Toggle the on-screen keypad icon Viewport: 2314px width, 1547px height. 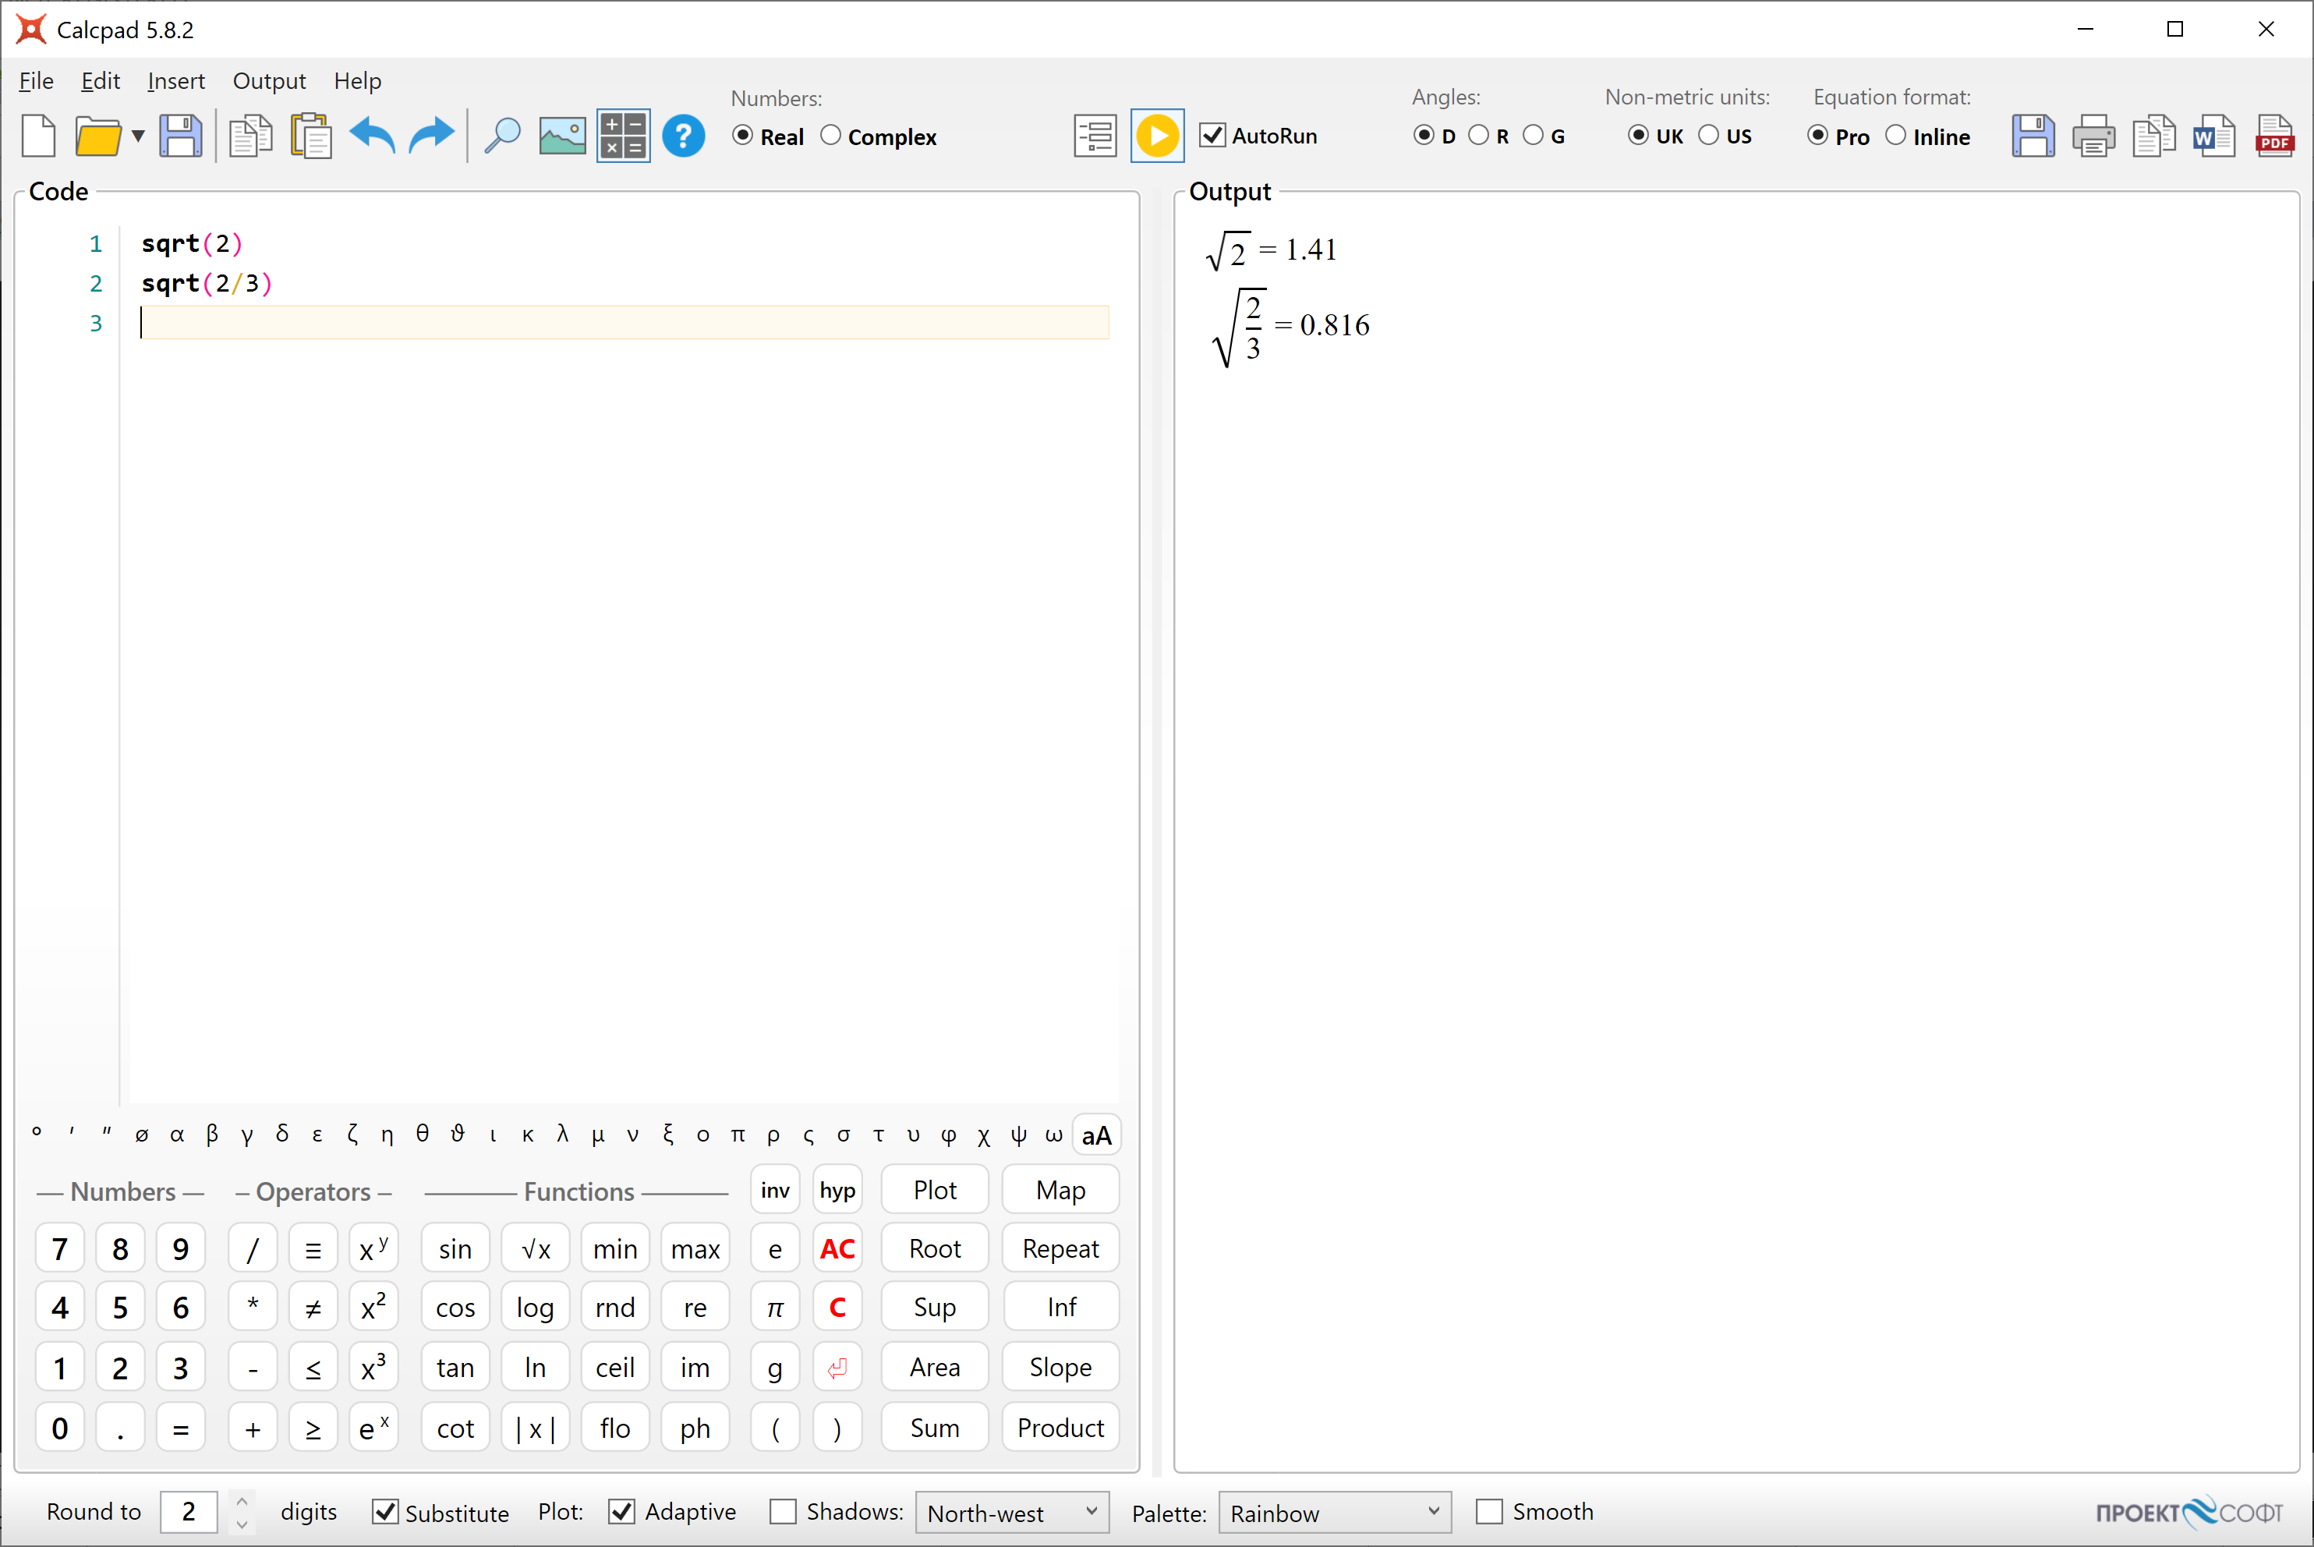[624, 136]
